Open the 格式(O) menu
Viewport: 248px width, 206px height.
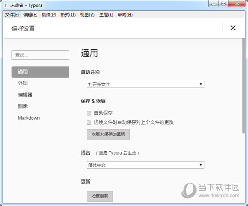click(x=68, y=15)
